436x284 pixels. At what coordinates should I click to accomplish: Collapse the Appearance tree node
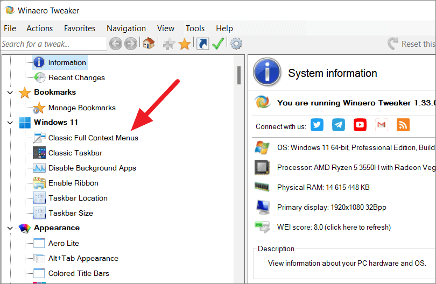(x=10, y=228)
